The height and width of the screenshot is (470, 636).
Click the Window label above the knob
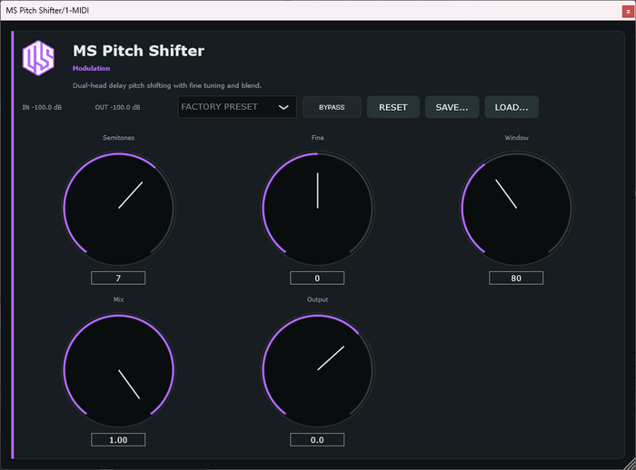[516, 138]
